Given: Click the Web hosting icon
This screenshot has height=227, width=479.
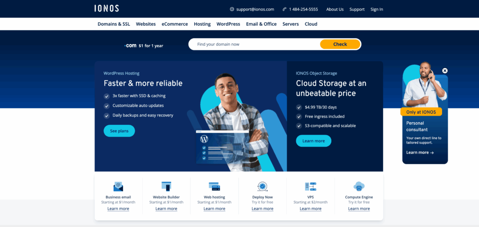Looking at the screenshot, I should click(x=214, y=186).
